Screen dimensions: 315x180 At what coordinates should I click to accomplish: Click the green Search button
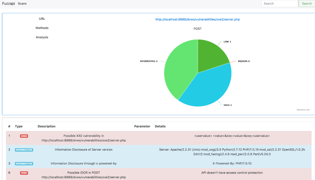tap(307, 3)
